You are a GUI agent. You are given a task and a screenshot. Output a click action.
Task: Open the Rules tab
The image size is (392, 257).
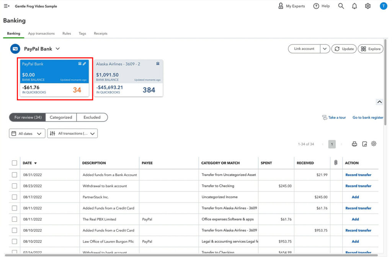pos(67,33)
